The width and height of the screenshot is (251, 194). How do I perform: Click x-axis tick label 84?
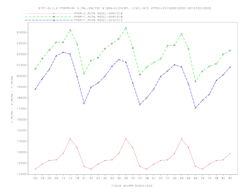[230, 178]
